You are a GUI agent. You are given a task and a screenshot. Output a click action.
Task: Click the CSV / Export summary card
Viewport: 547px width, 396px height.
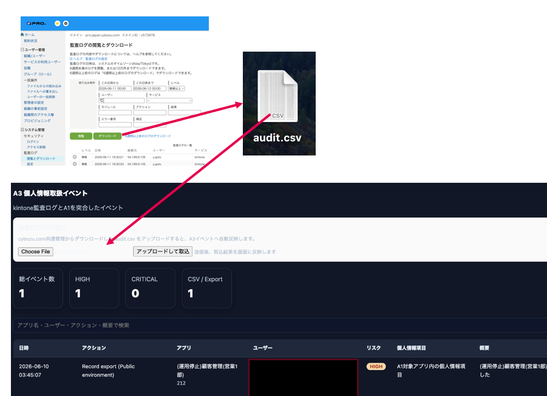[207, 288]
